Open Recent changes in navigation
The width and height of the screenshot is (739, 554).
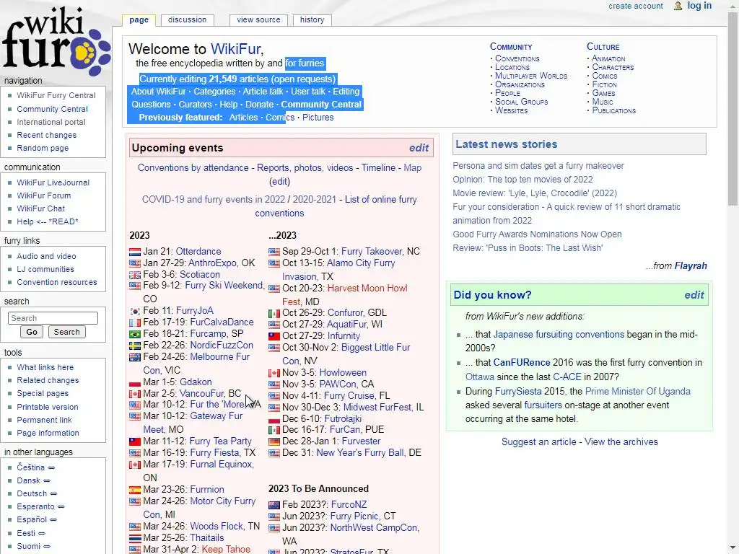pyautogui.click(x=47, y=135)
